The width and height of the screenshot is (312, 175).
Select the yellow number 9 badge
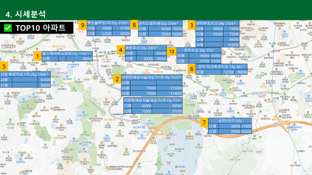point(82,25)
